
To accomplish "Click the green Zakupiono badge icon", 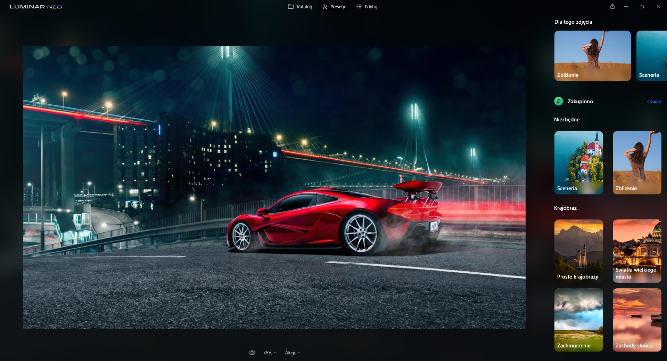I will tap(559, 101).
